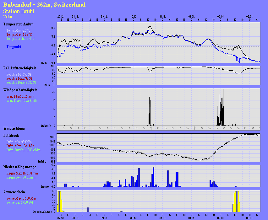Select the 'Regen Max 1h: 5.31 mm' value

coord(22,173)
